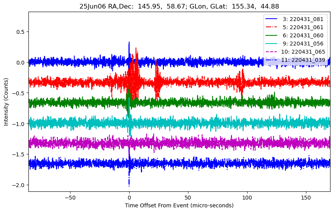Click the x-axis tick label 50

click(188, 198)
